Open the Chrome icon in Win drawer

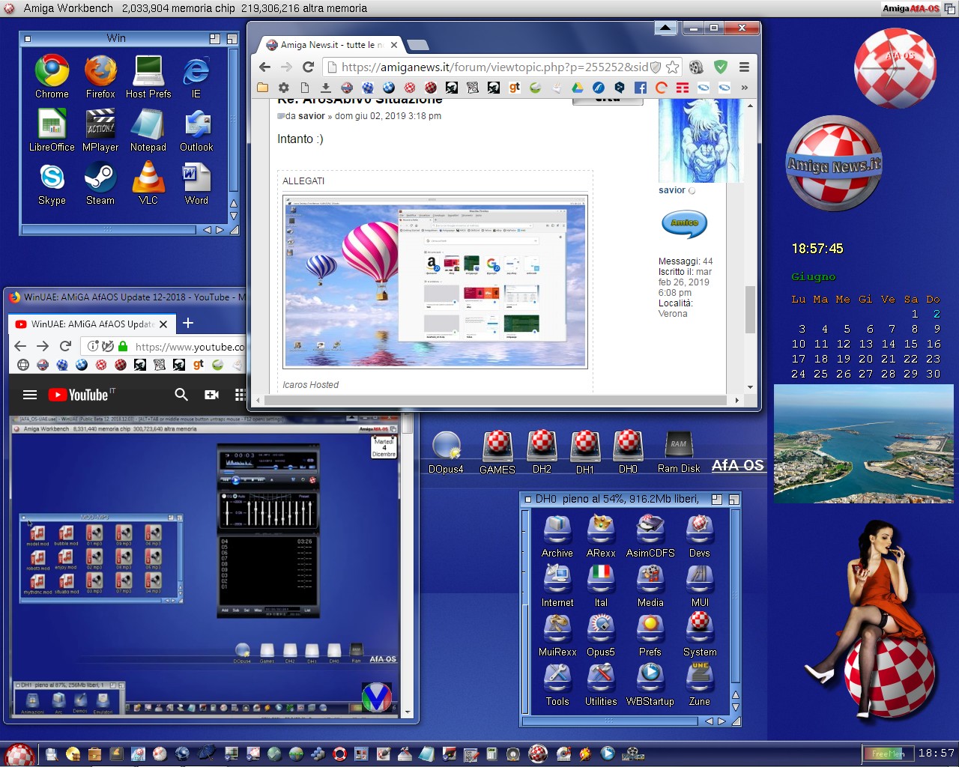pyautogui.click(x=52, y=72)
